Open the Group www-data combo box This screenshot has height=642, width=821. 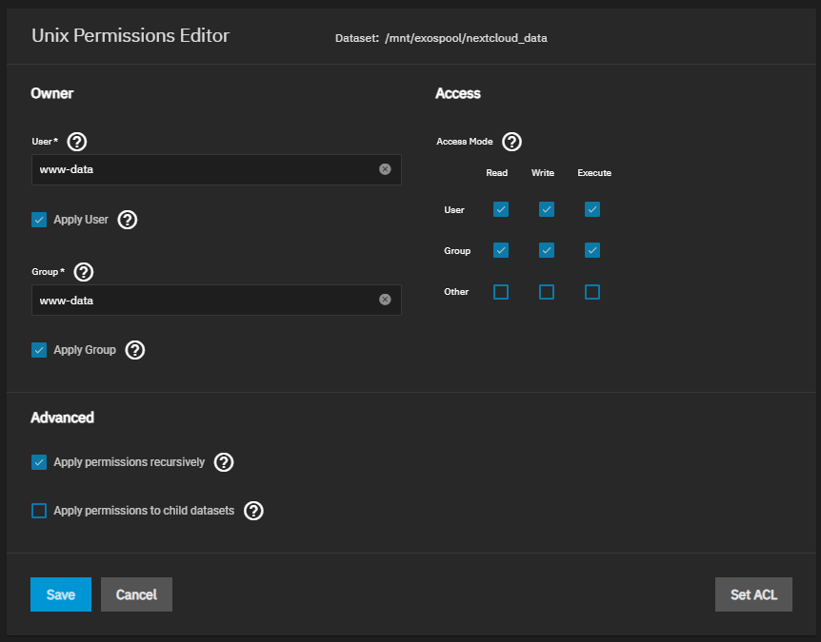pos(205,300)
